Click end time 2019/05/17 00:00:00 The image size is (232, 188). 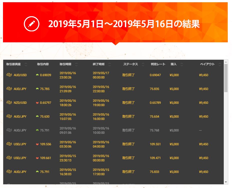click(x=101, y=75)
